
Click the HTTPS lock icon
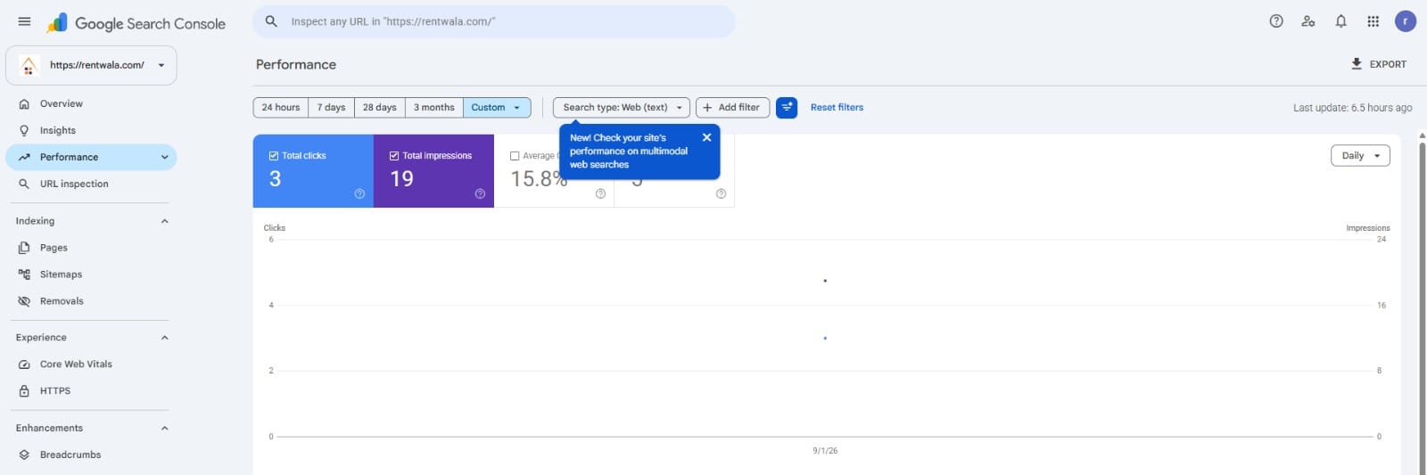24,391
